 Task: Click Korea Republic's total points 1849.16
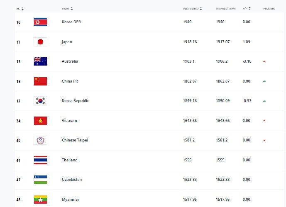(x=190, y=101)
